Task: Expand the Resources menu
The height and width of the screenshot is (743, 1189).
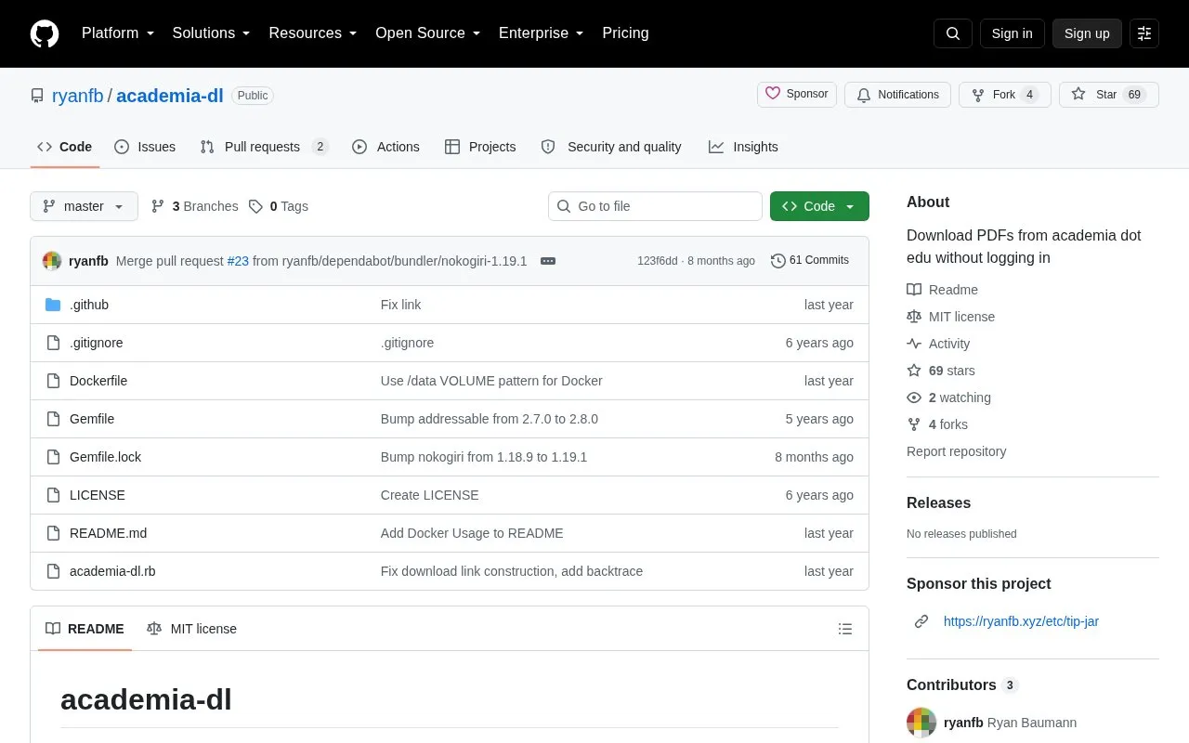Action: pyautogui.click(x=313, y=33)
